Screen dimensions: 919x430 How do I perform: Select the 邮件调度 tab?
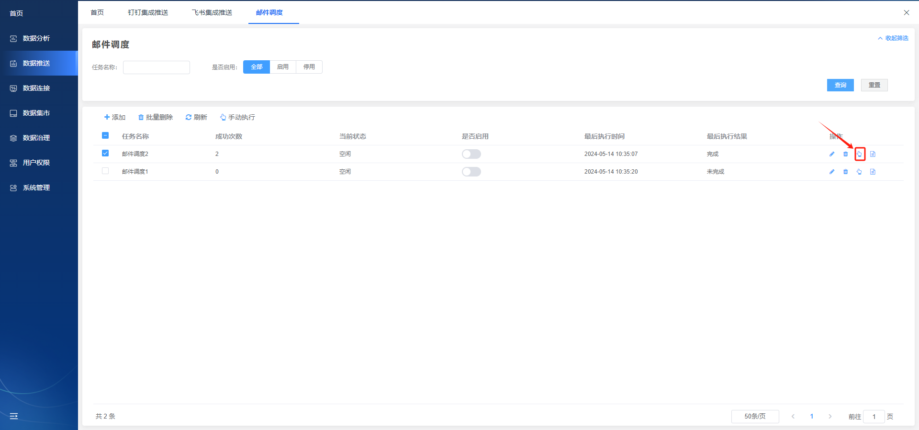pyautogui.click(x=269, y=12)
